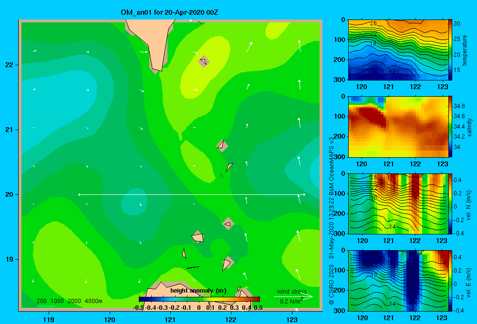Click latitude label 19 on main map
477x324 pixels.
click(10, 259)
